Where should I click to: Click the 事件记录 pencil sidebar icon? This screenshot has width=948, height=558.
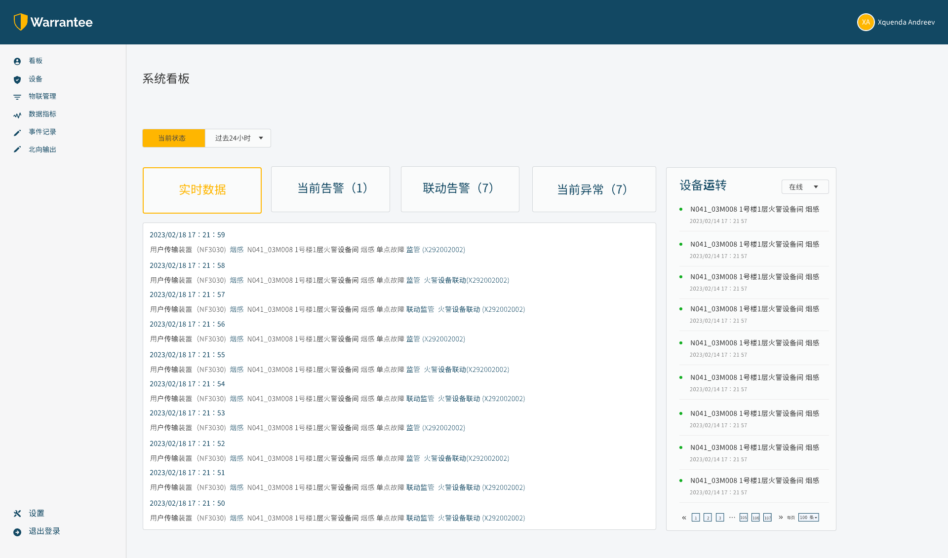(17, 132)
